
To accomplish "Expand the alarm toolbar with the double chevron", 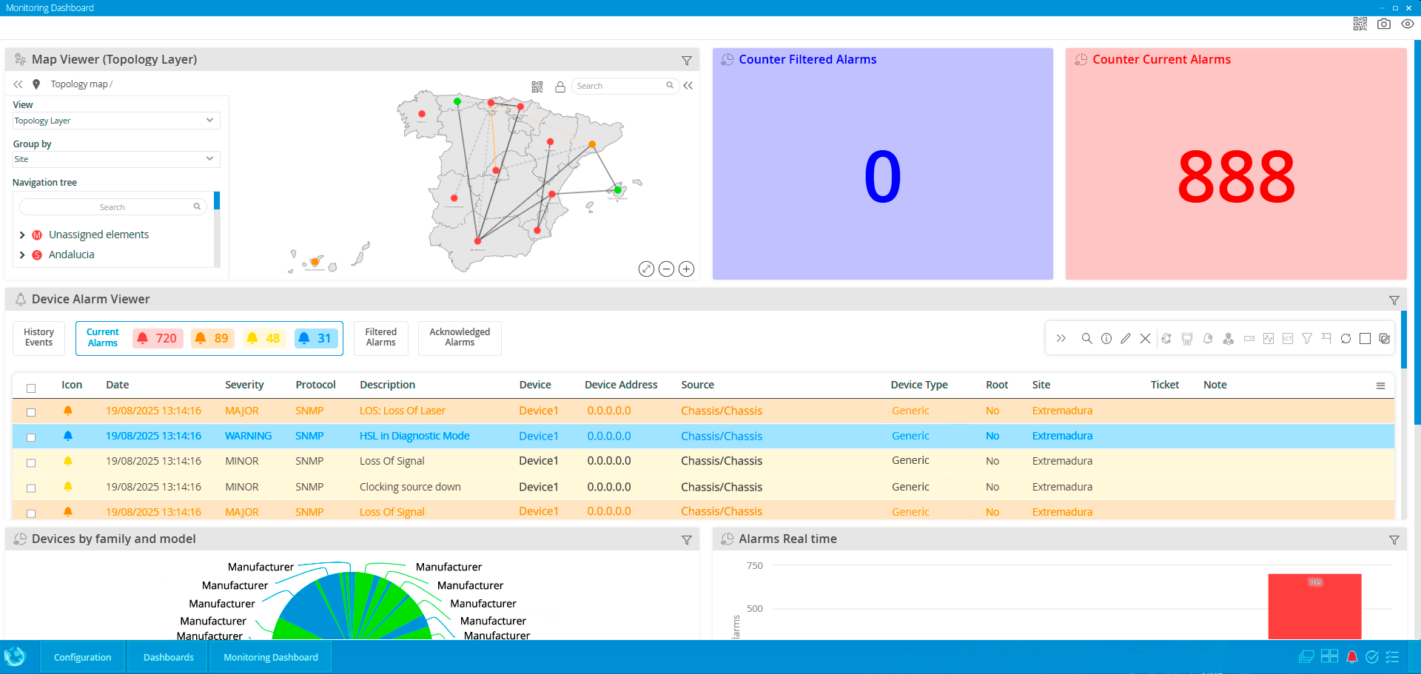I will pyautogui.click(x=1061, y=339).
